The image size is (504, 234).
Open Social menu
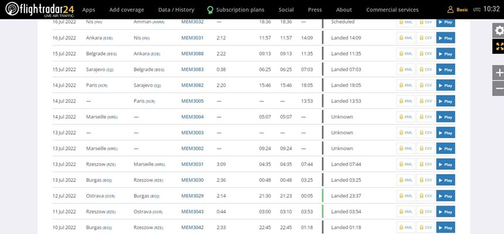pos(286,9)
